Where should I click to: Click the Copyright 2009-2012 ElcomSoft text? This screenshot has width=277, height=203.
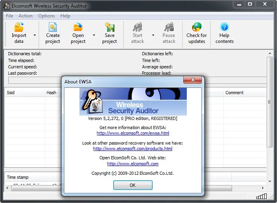tap(132, 173)
